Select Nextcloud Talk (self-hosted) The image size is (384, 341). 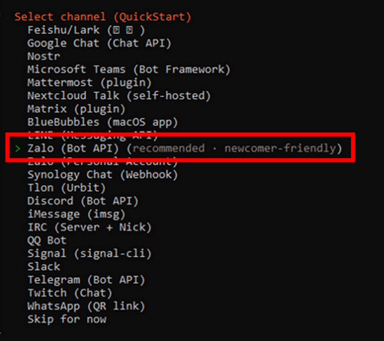pos(119,96)
